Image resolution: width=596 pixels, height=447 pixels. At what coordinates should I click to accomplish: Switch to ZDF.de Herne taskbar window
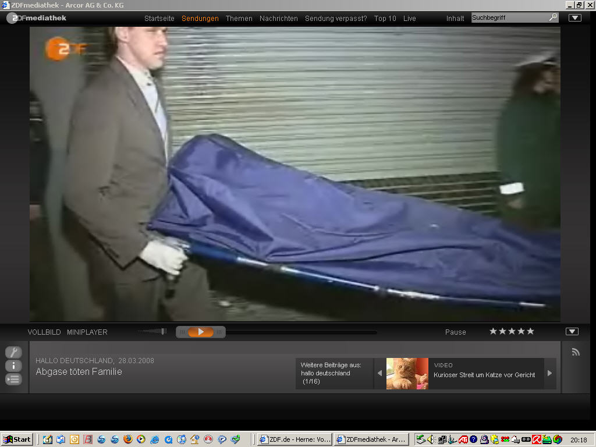295,439
